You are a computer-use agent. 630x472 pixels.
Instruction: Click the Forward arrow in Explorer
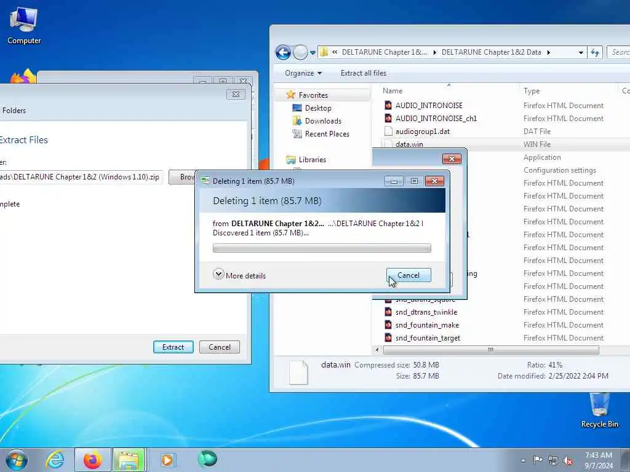[300, 52]
